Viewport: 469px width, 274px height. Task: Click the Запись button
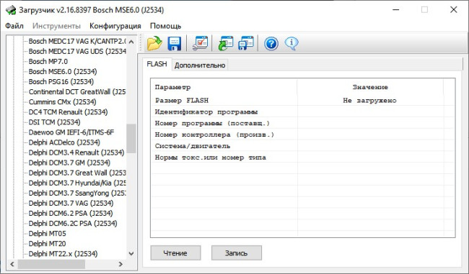(x=236, y=253)
